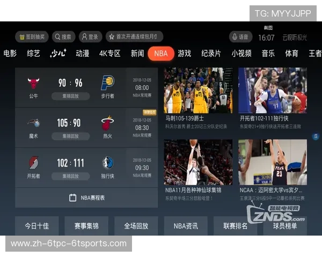Click the Pacers 步行者 team logo
This screenshot has height=257, width=322.
click(x=108, y=82)
